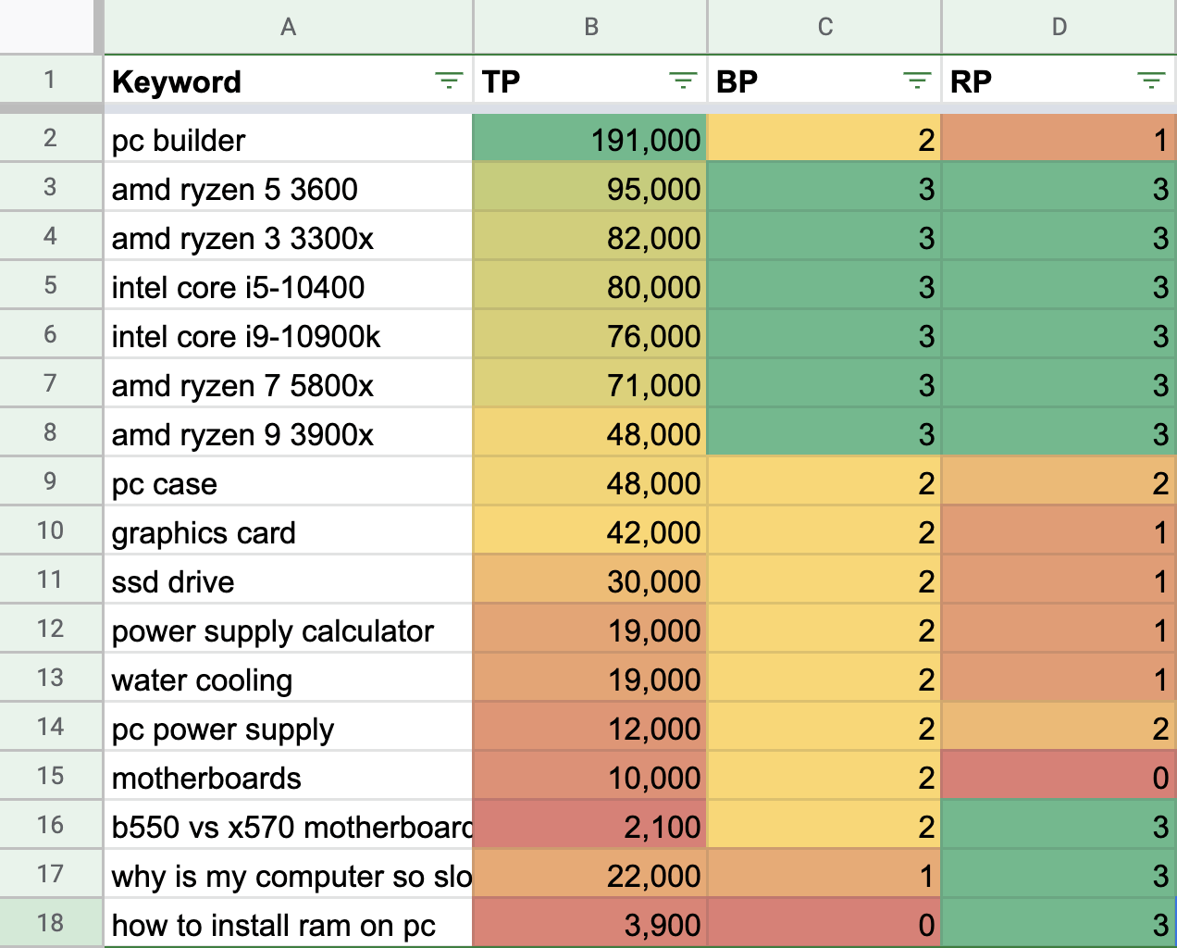This screenshot has height=948, width=1177.
Task: Click the cell with value 191,000
Action: [589, 140]
